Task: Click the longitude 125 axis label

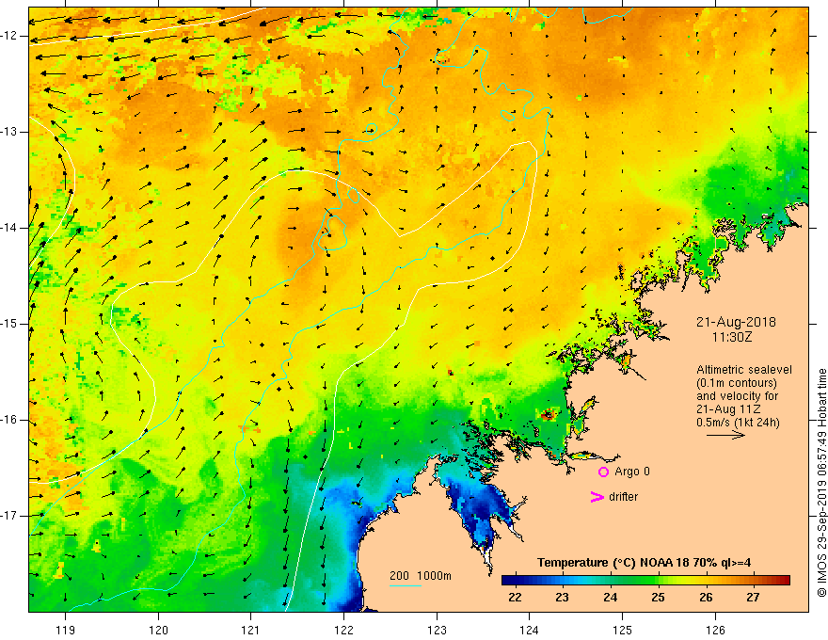Action: click(623, 631)
